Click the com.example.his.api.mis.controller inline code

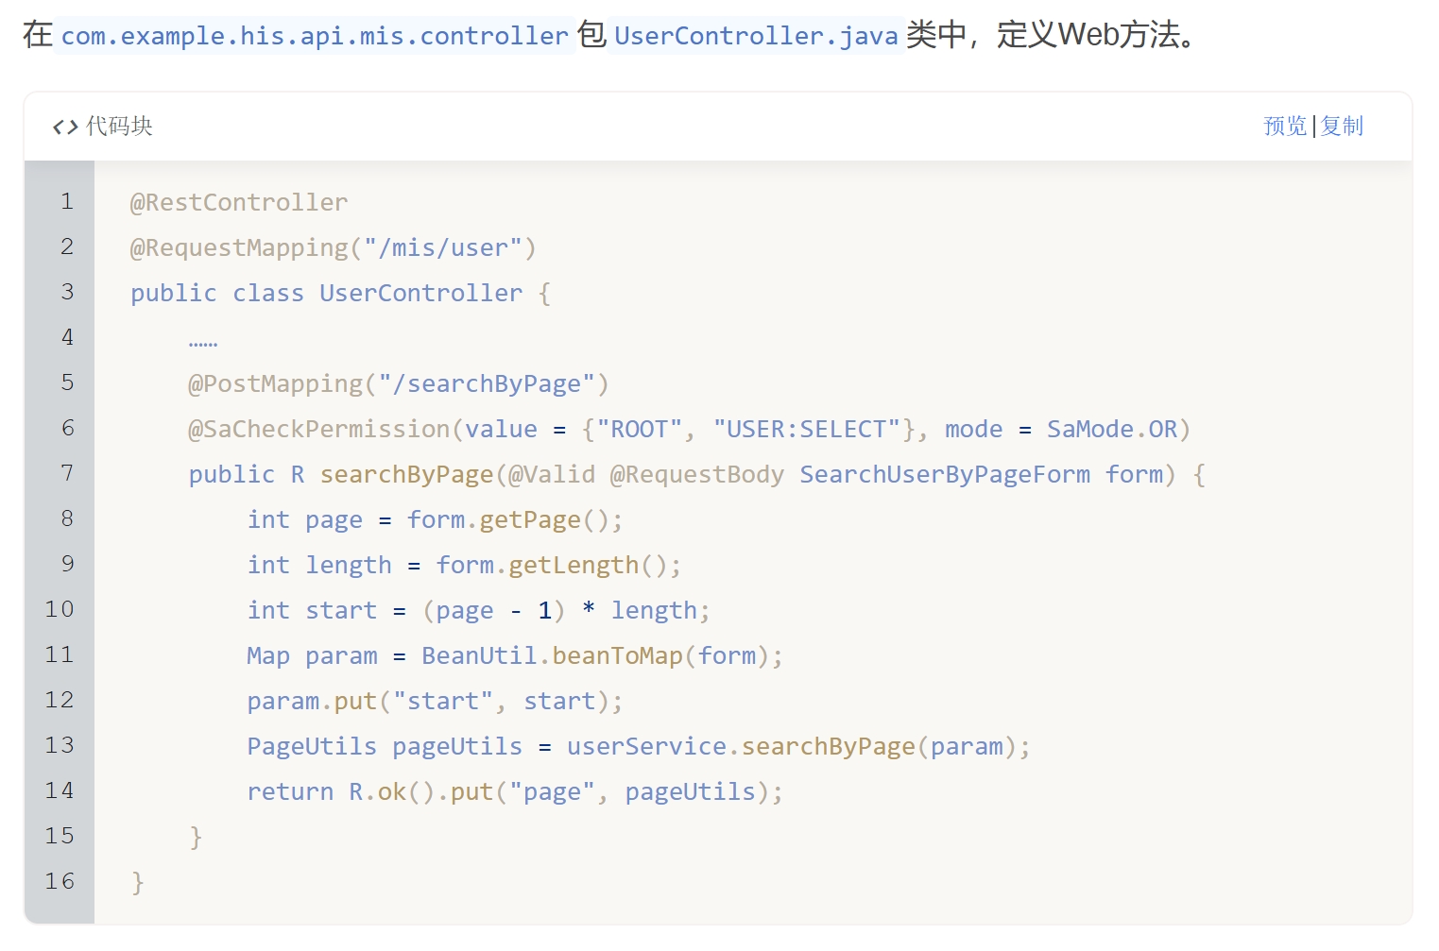click(315, 36)
